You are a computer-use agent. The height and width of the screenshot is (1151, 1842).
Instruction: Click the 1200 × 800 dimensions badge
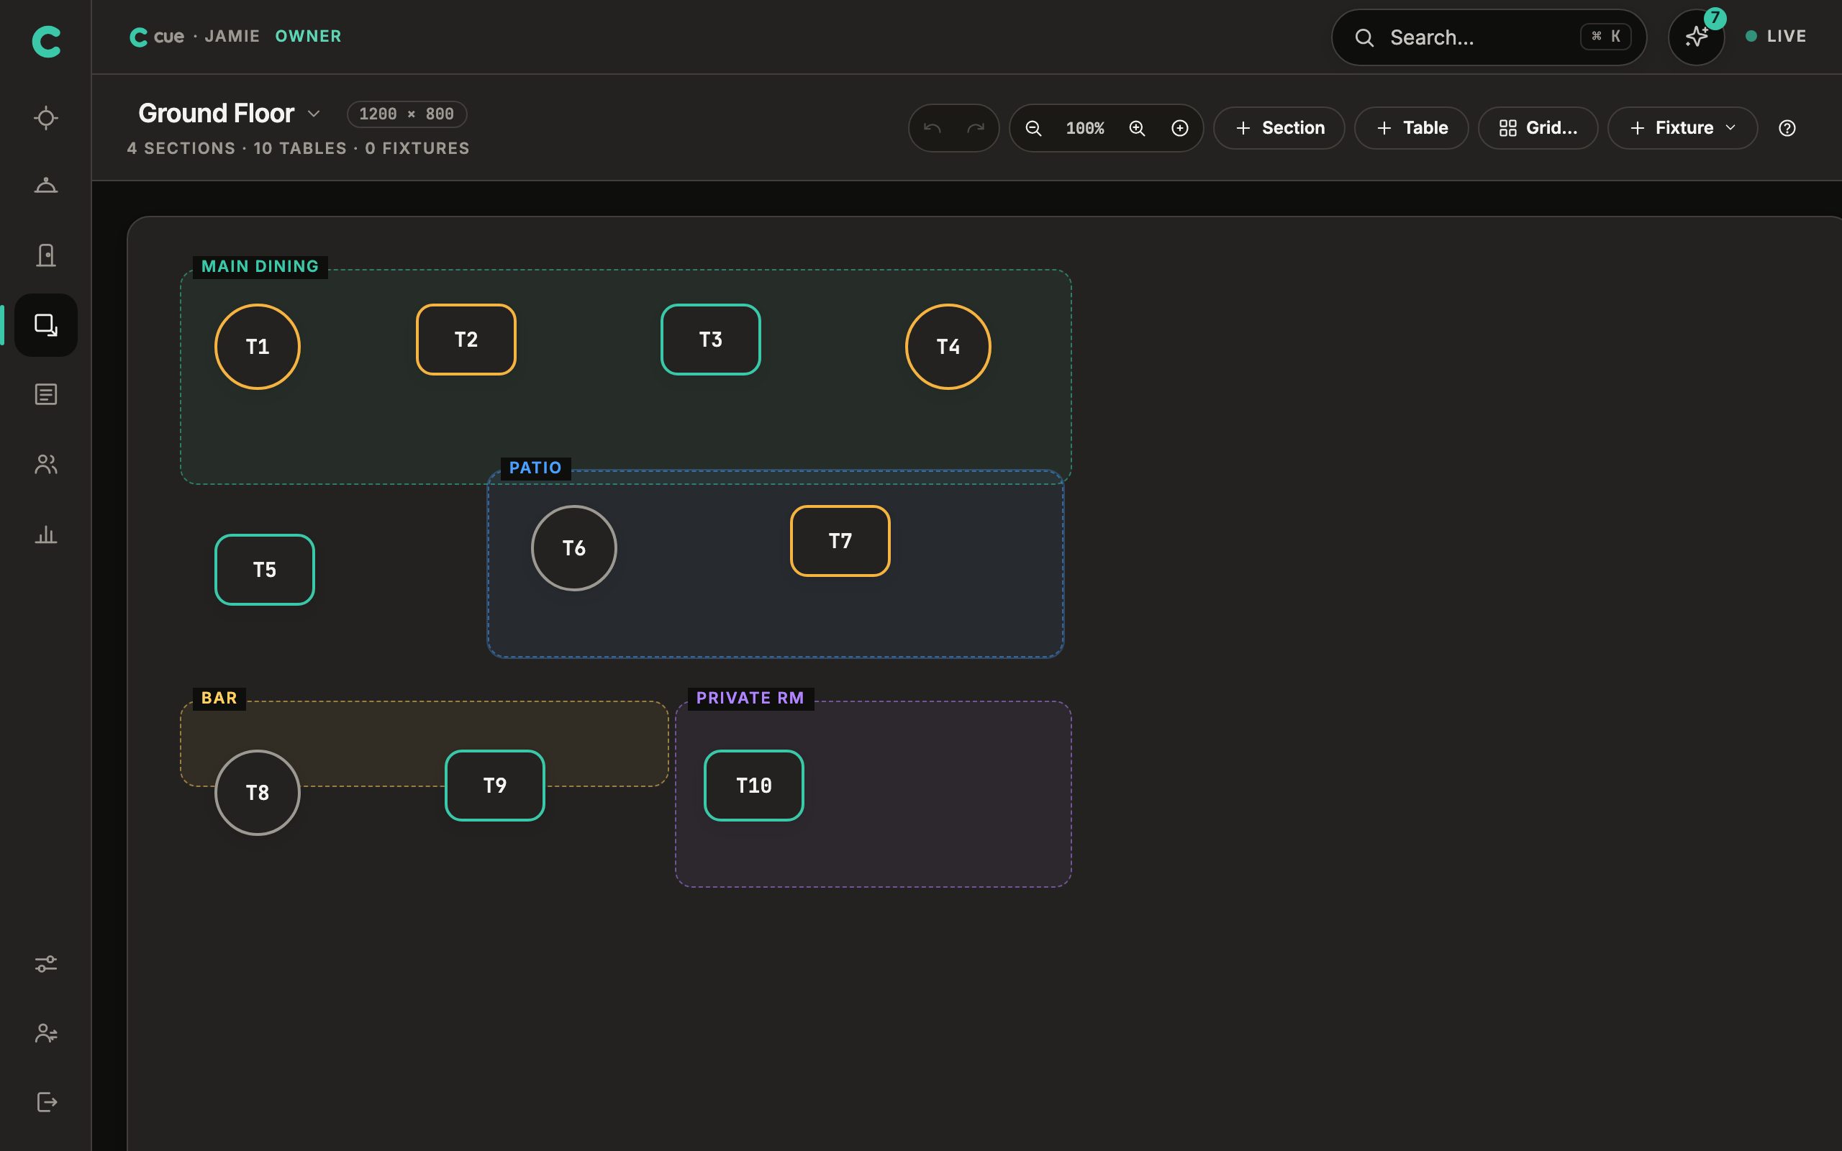[407, 114]
